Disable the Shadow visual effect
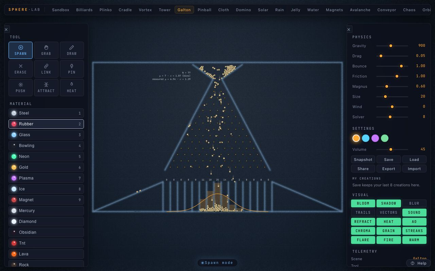435x271 pixels. click(388, 203)
